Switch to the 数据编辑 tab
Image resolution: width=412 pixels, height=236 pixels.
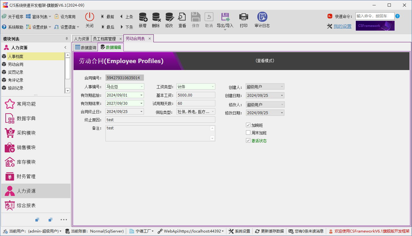coord(110,47)
